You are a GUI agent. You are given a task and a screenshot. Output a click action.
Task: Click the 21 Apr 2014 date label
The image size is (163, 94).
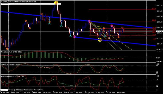[100, 92]
